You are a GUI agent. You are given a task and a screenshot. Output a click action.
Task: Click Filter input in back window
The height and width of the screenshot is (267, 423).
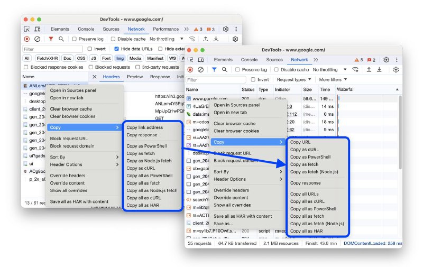coord(52,49)
